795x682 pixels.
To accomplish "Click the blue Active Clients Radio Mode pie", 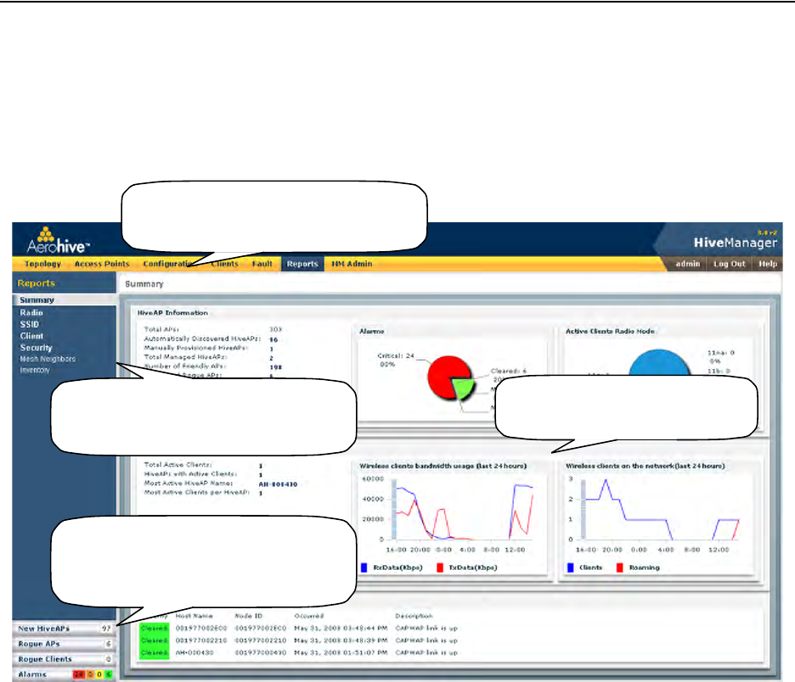I will (659, 362).
